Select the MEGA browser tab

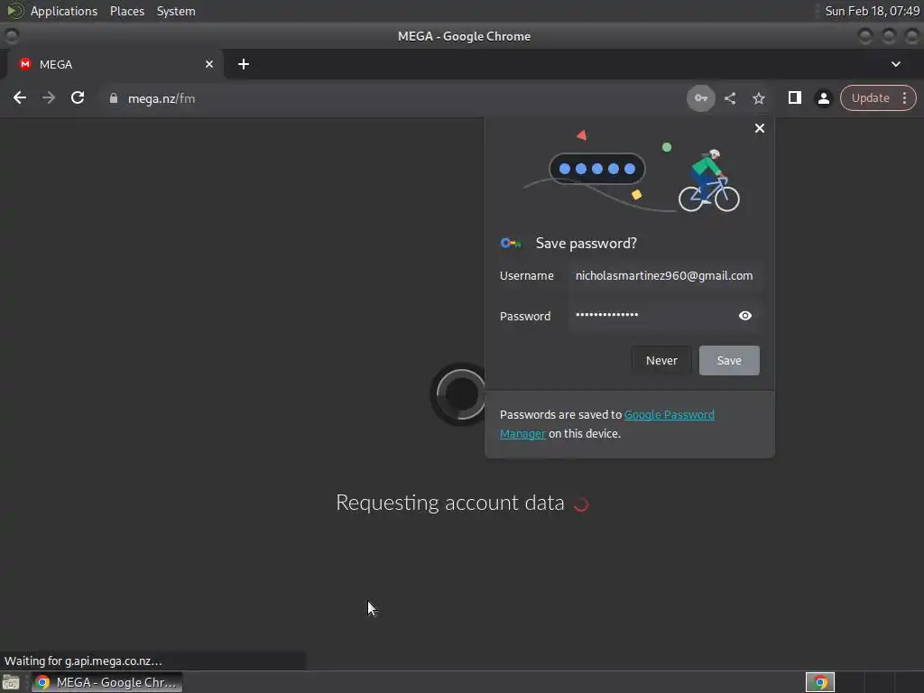[x=115, y=64]
